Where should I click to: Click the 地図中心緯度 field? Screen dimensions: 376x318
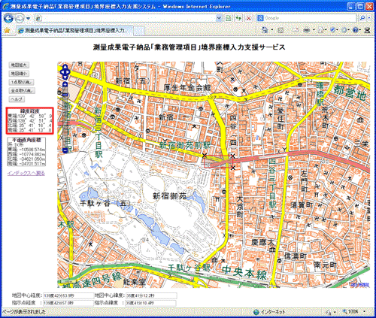(151, 295)
